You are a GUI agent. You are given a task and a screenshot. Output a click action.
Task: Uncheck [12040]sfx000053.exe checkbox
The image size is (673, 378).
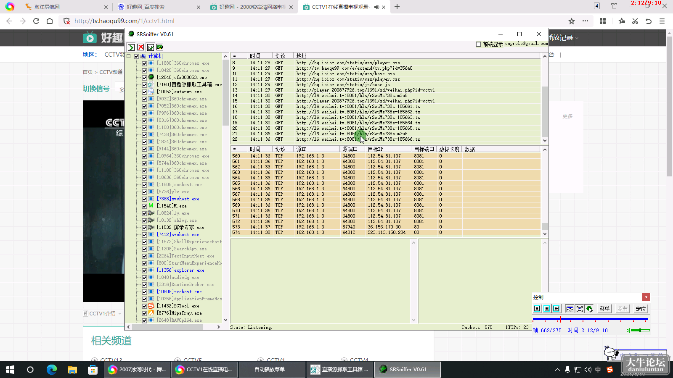coord(144,78)
